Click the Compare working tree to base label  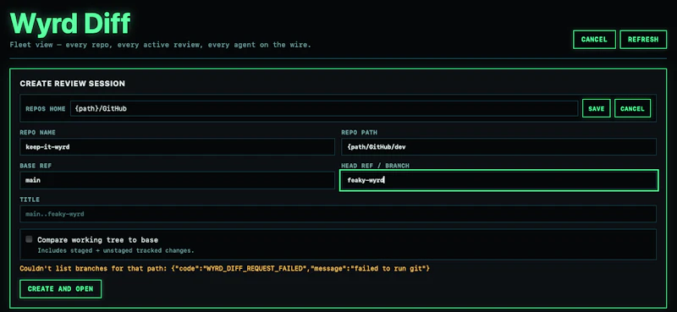tap(97, 240)
